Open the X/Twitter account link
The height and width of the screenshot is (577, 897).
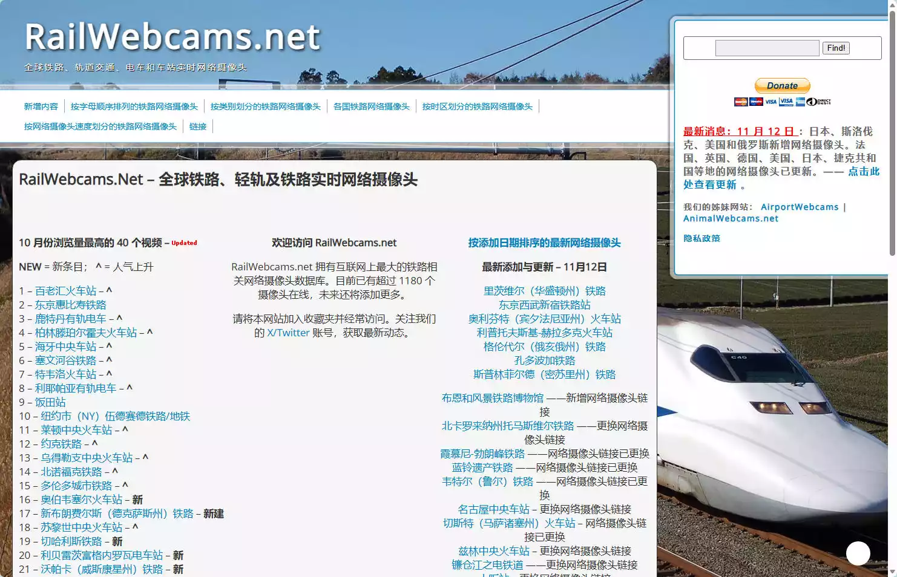click(x=288, y=333)
